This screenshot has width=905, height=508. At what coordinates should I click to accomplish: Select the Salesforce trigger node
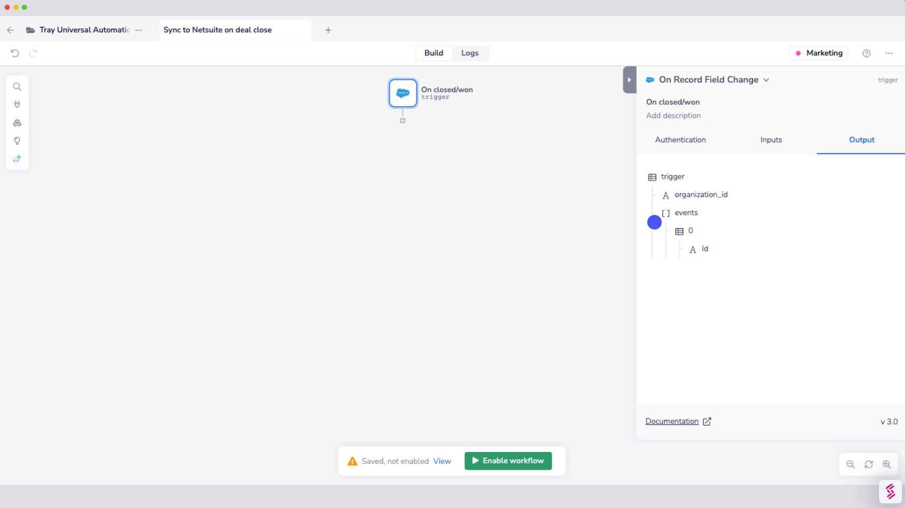click(x=403, y=93)
